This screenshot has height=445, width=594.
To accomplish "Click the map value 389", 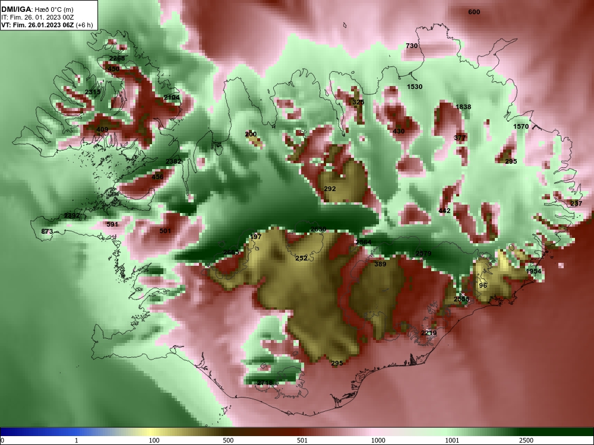I will [x=380, y=264].
